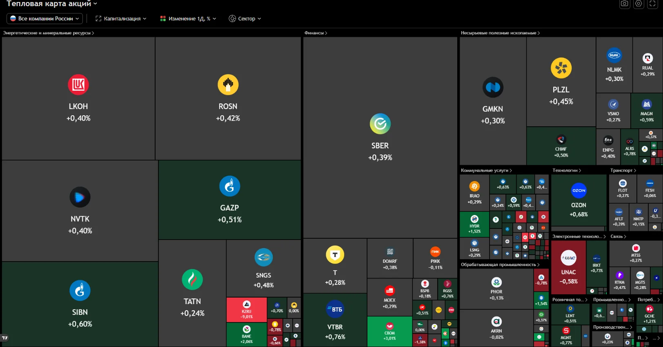The image size is (663, 347).
Task: Click the TradingView logo badge
Action: (x=5, y=338)
